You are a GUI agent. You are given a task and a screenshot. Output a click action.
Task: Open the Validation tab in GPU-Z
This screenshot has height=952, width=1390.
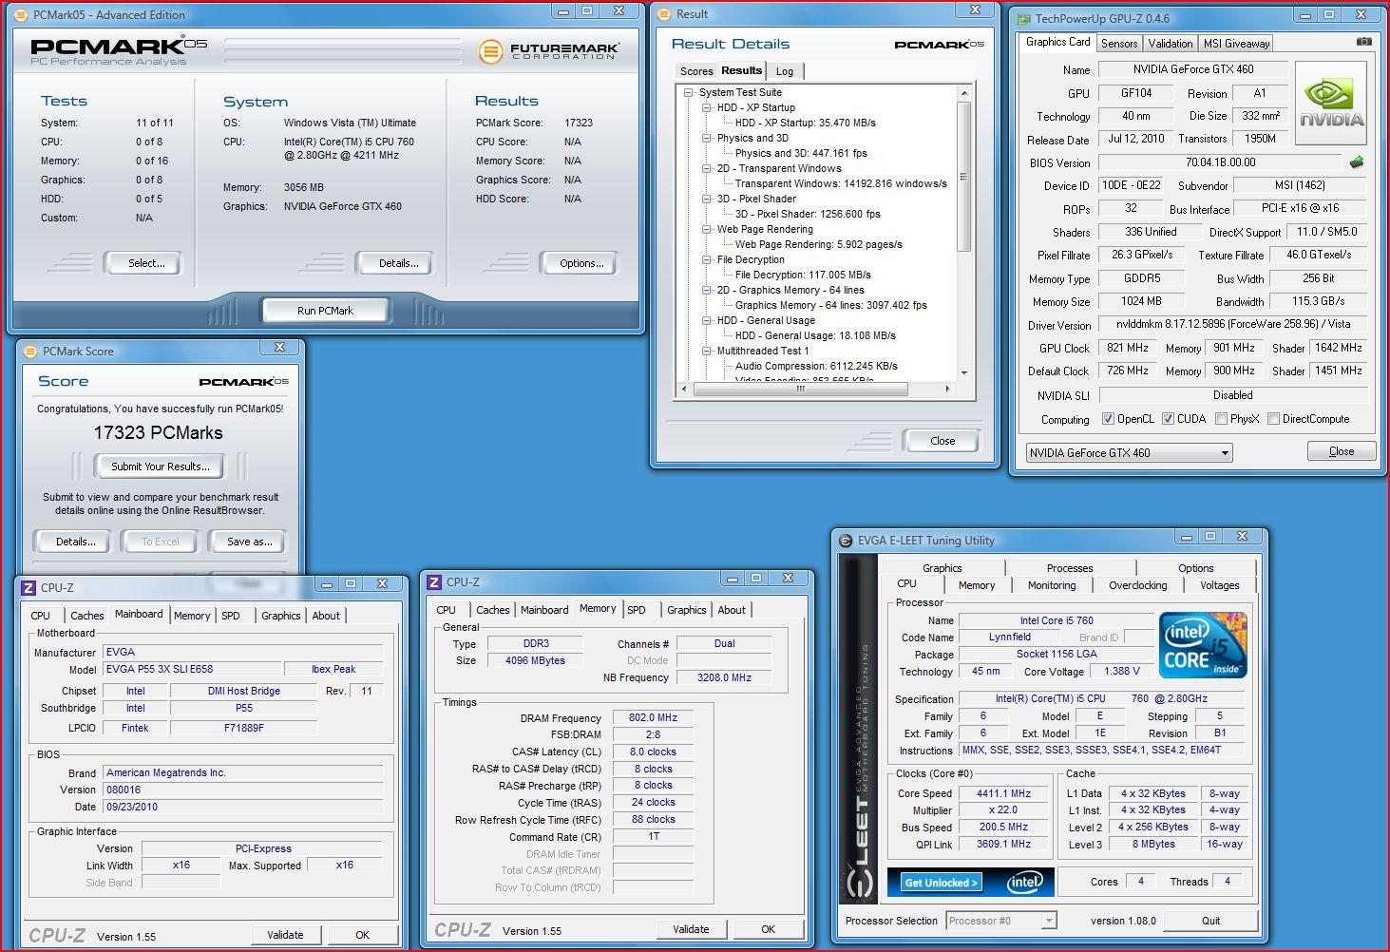tap(1170, 44)
